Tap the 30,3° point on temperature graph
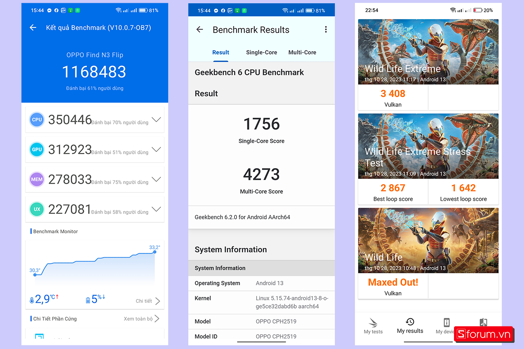The image size is (524, 349). (35, 275)
